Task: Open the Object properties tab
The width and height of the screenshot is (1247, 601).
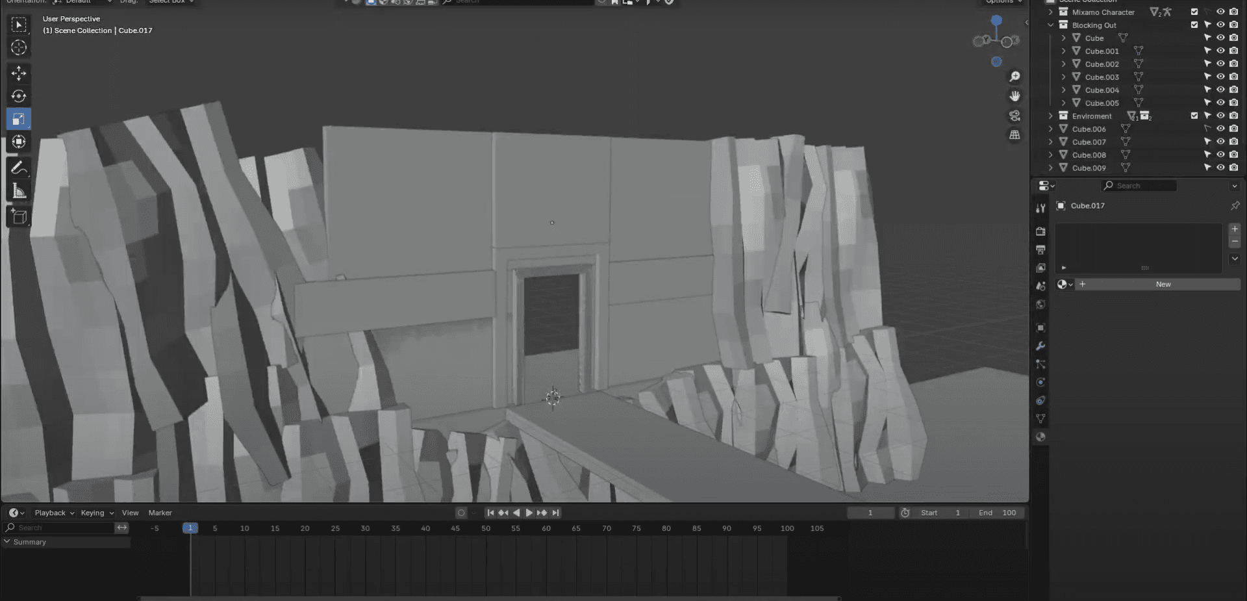Action: pyautogui.click(x=1040, y=327)
